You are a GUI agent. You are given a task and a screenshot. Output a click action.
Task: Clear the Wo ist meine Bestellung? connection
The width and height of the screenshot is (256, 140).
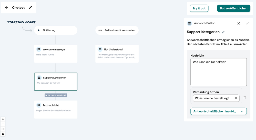coord(236,98)
